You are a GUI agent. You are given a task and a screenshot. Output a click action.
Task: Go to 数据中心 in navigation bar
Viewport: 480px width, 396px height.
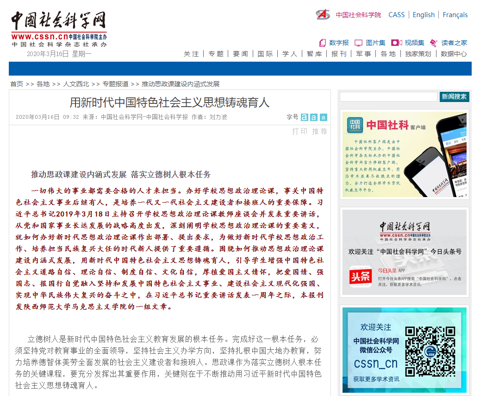tap(454, 54)
